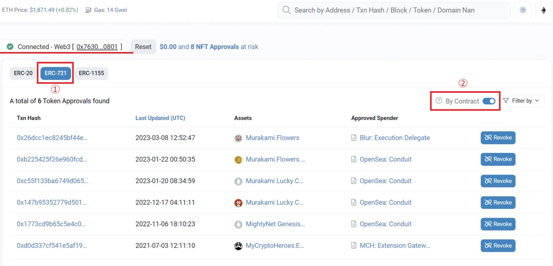Focus the address/txn hash search field
Viewport: 553px width, 266px height.
394,10
